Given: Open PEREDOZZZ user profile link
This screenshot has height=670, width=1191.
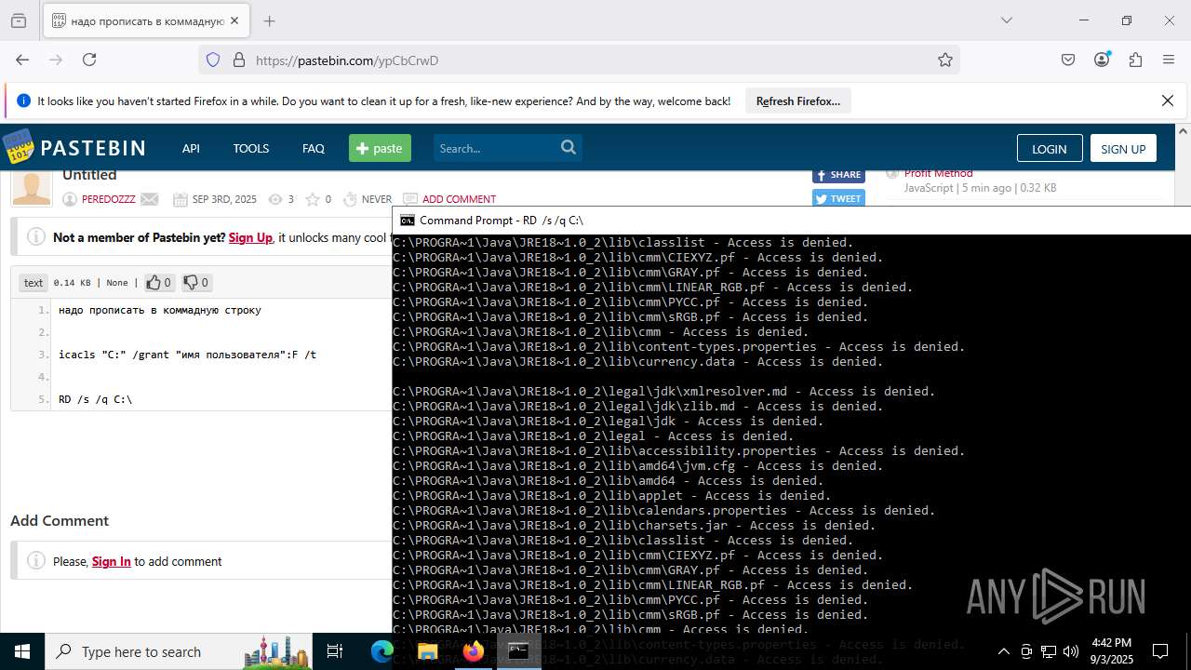Looking at the screenshot, I should (108, 199).
